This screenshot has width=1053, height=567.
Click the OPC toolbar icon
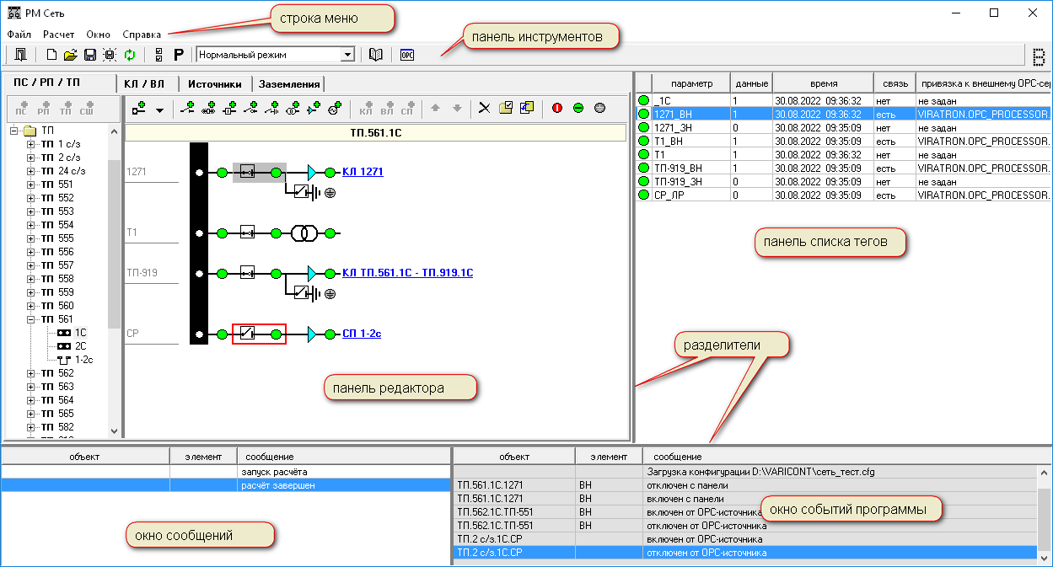click(x=407, y=55)
